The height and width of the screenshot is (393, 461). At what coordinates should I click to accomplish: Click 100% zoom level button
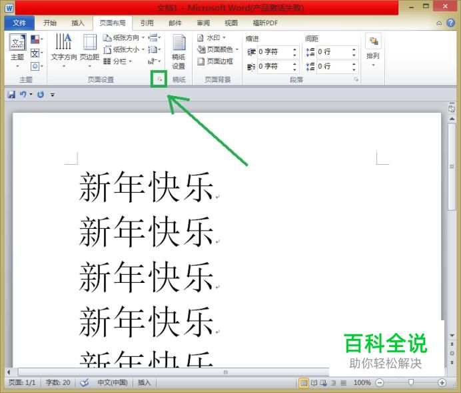pos(362,383)
